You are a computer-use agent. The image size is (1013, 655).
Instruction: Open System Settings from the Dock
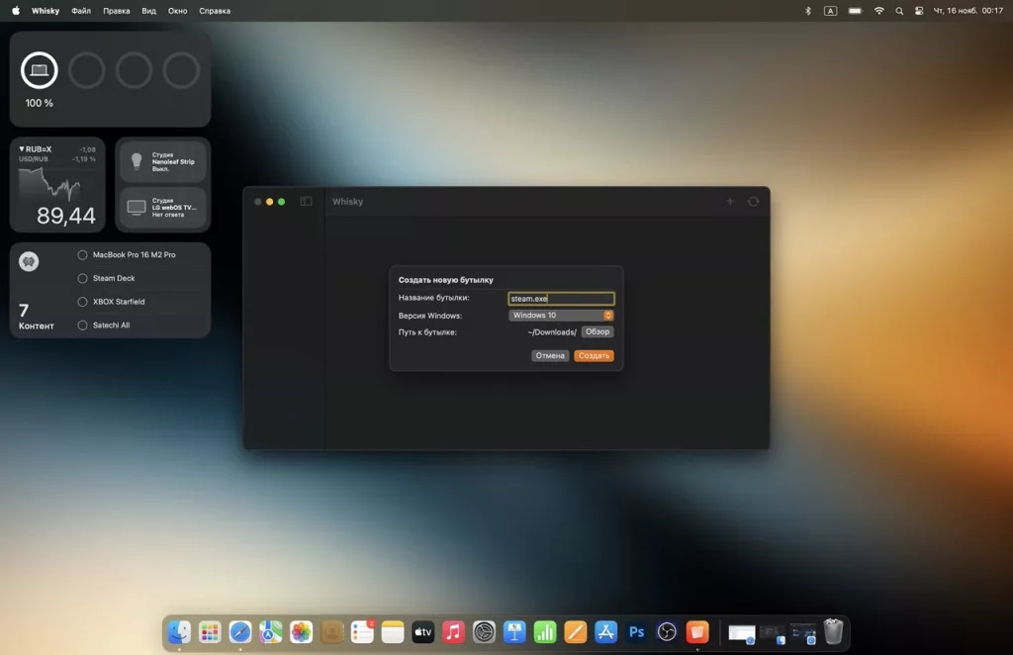(484, 632)
